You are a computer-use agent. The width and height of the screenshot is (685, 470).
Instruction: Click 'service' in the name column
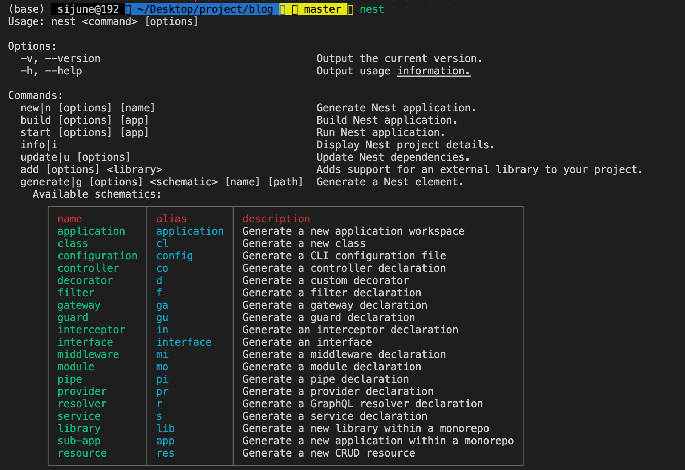pyautogui.click(x=79, y=416)
